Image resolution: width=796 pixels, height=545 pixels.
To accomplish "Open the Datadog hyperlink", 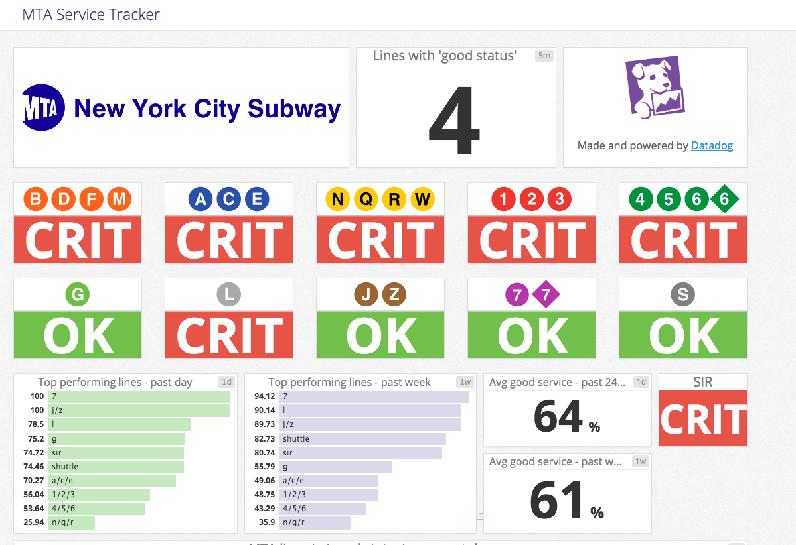I will [712, 145].
